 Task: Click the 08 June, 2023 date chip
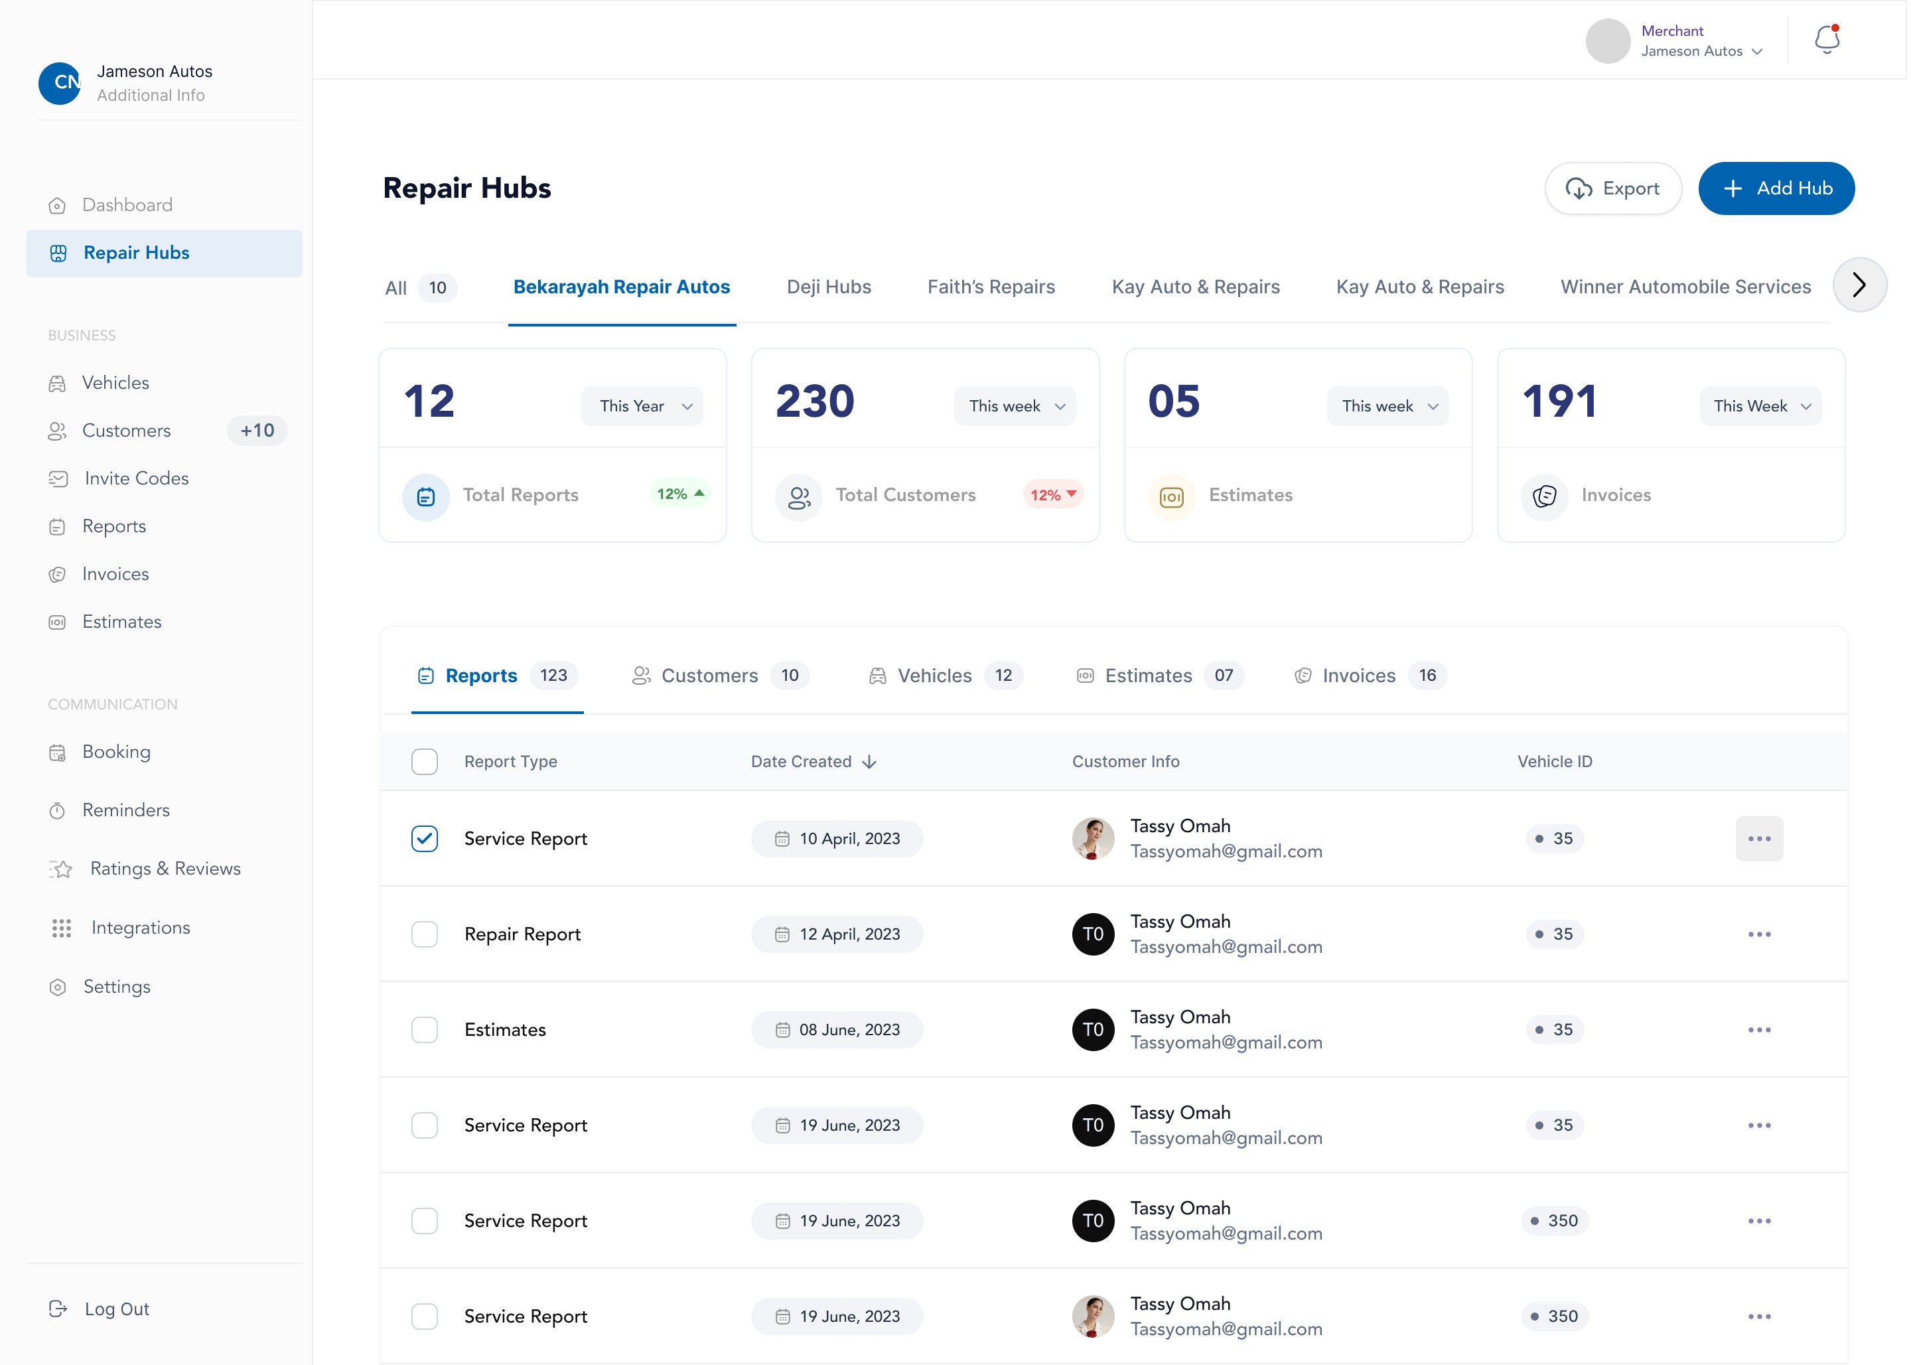point(836,1030)
